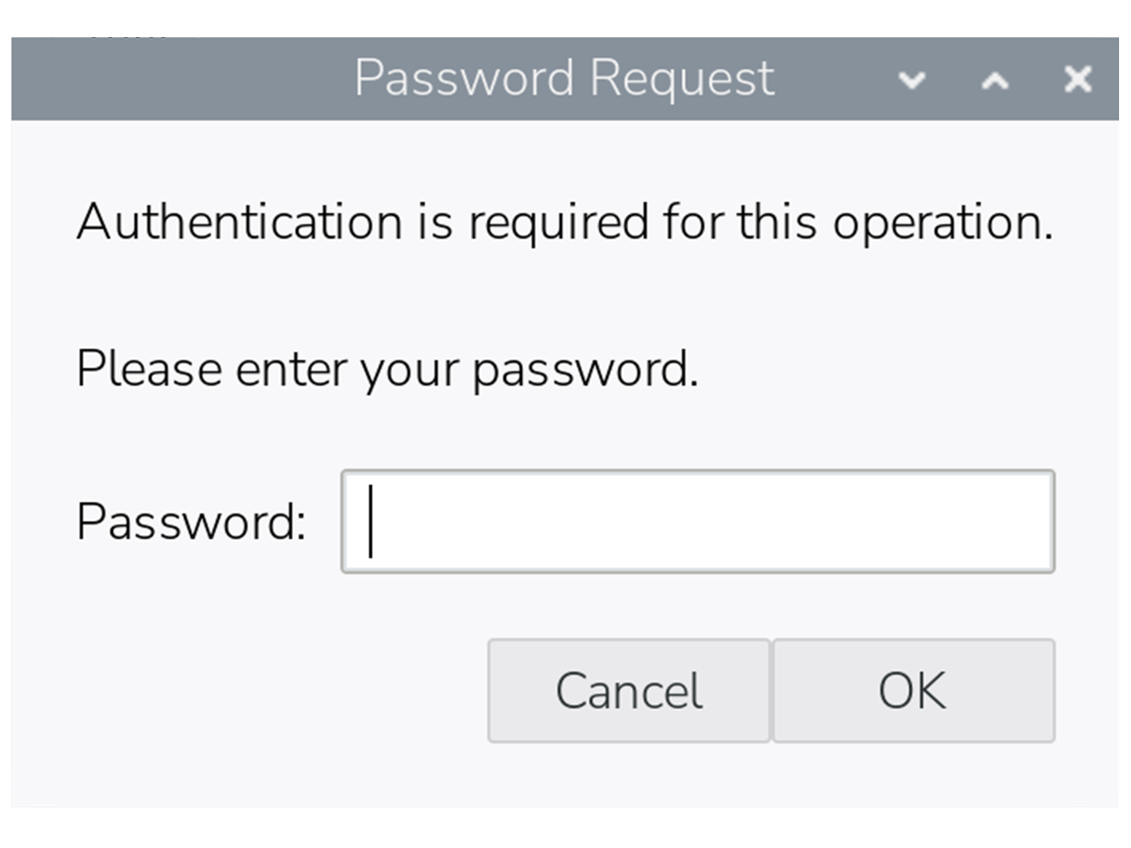
Task: Abort the operation with Cancel
Action: point(628,691)
